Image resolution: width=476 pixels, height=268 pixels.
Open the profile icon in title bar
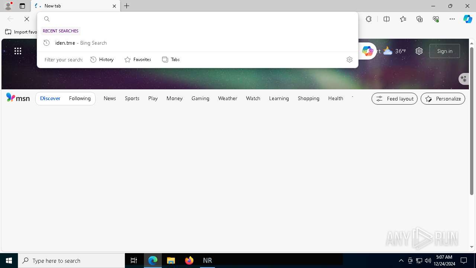click(x=8, y=6)
